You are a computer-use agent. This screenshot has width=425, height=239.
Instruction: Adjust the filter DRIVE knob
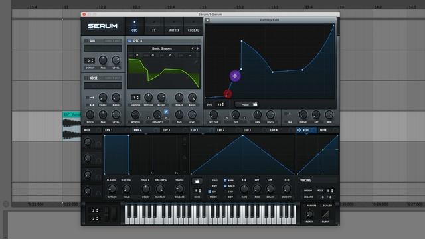coord(303,115)
